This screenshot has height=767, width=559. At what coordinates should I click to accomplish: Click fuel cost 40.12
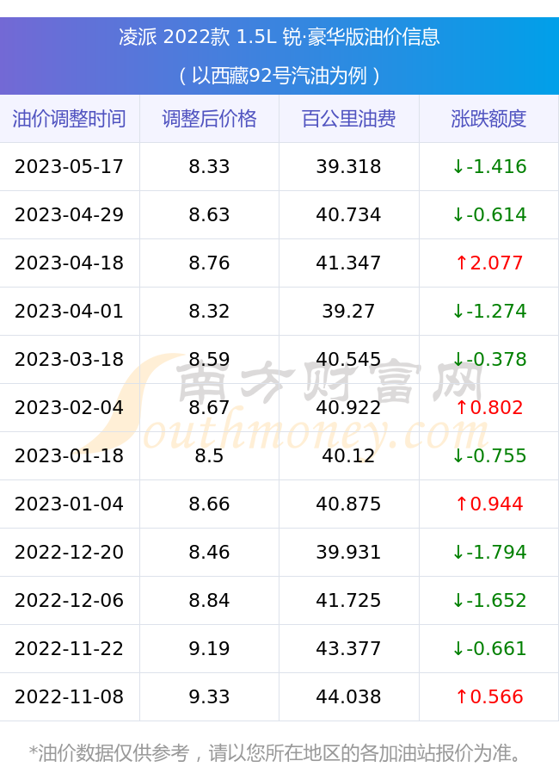349,456
